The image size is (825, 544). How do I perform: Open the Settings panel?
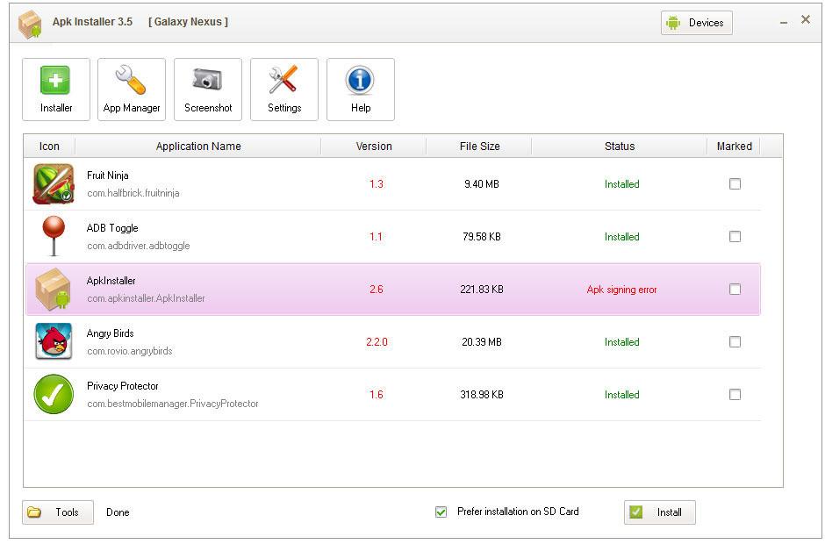click(283, 88)
